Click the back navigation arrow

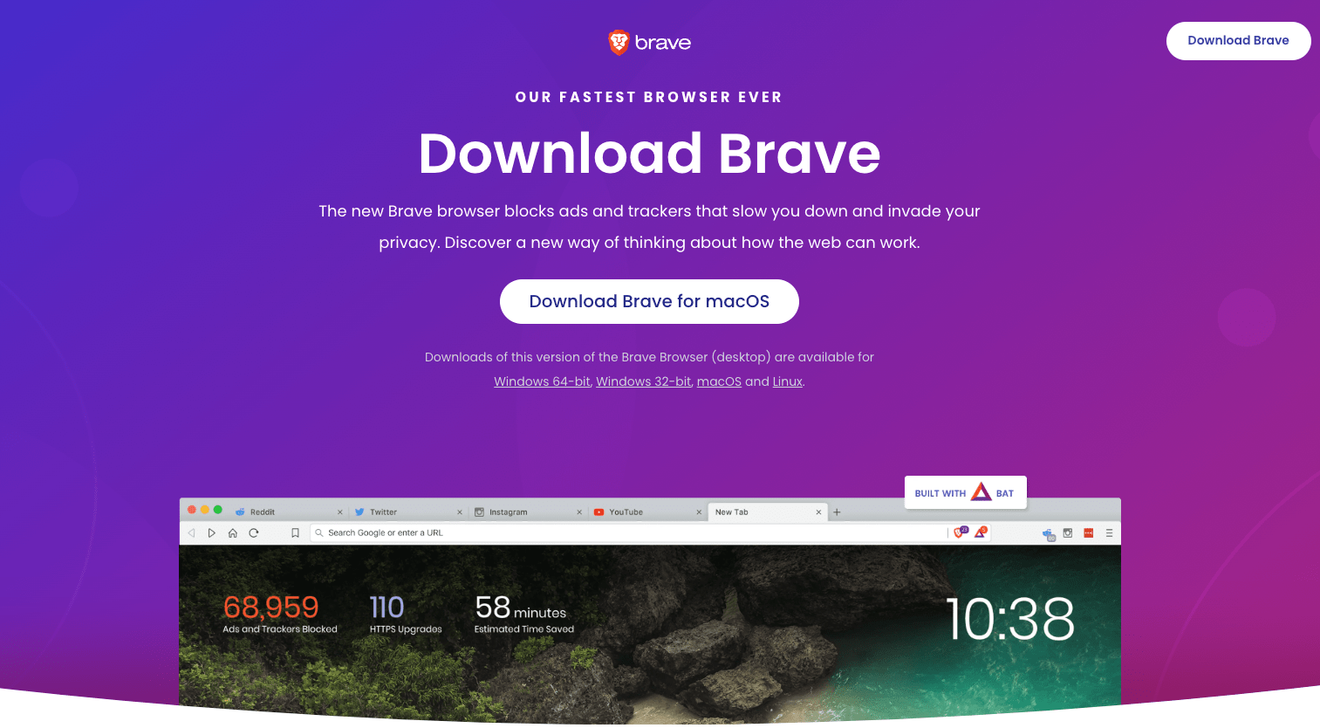[x=191, y=532]
